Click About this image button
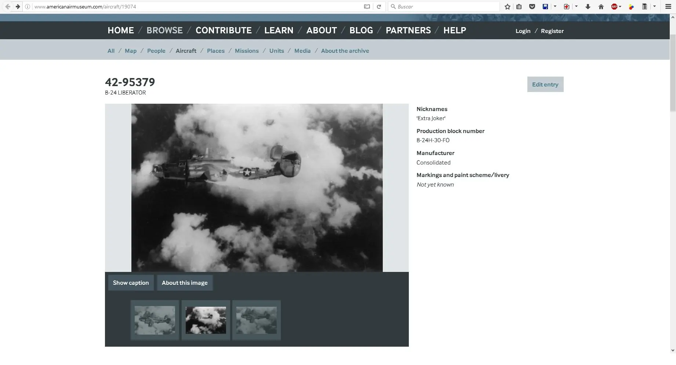Image resolution: width=676 pixels, height=365 pixels. coord(185,283)
